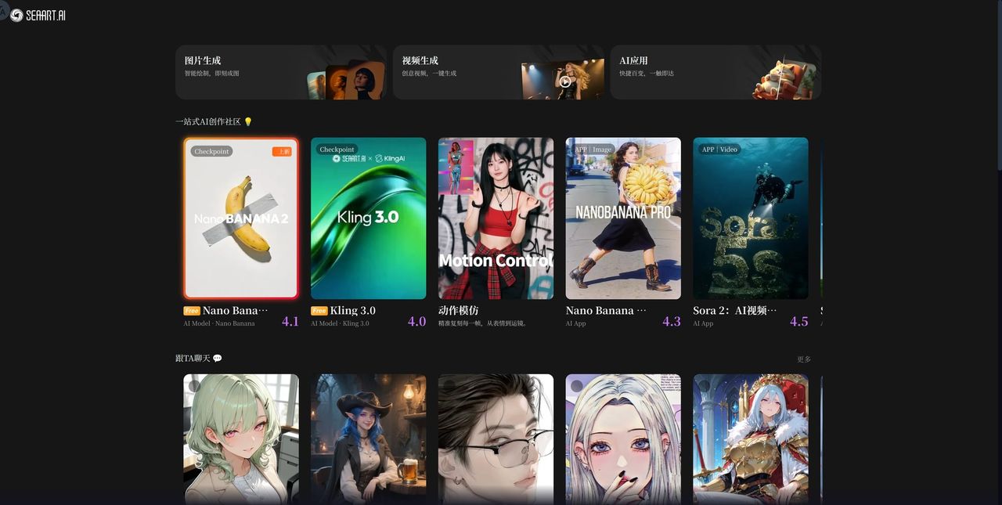The height and width of the screenshot is (505, 1002).
Task: Choose the blue-haired elf with cowboy hat character
Action: click(x=369, y=438)
